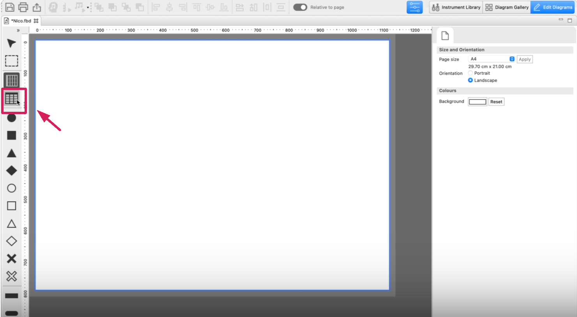Open the play notes dropdown arrow
Image resolution: width=577 pixels, height=317 pixels.
[x=88, y=7]
